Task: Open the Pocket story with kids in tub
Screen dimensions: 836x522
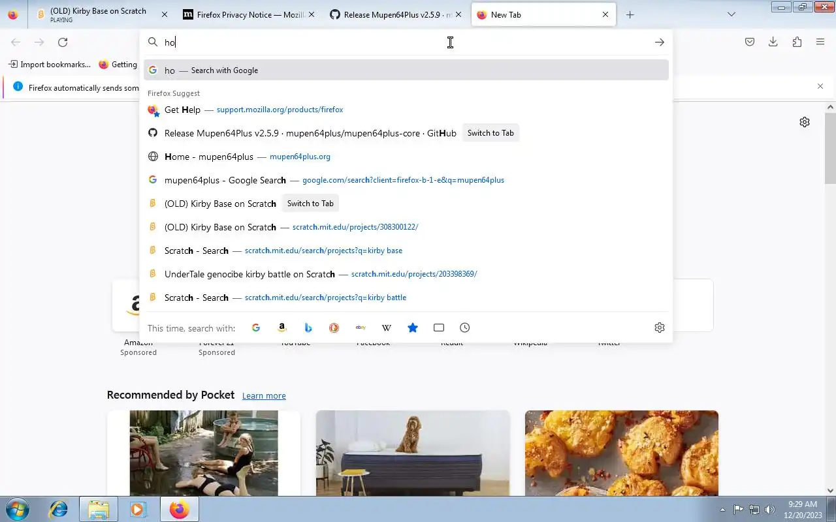Action: tap(204, 453)
